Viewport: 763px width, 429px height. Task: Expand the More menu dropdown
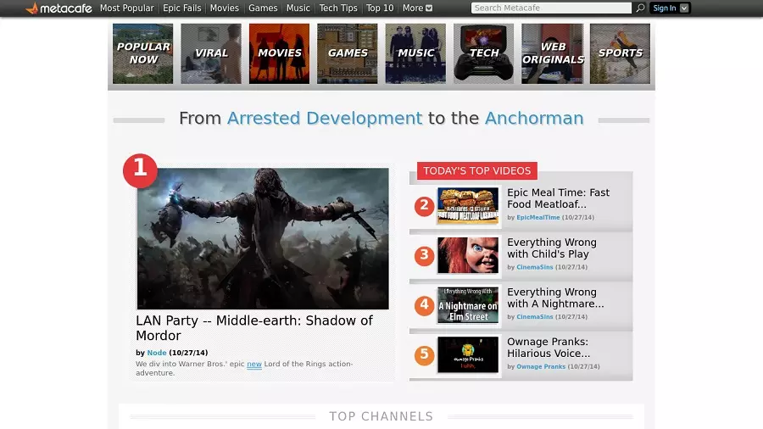[417, 8]
